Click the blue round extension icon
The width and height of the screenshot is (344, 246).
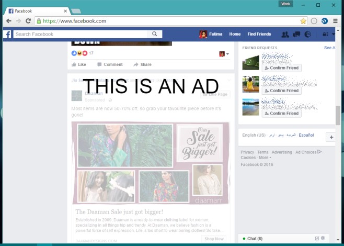point(325,21)
